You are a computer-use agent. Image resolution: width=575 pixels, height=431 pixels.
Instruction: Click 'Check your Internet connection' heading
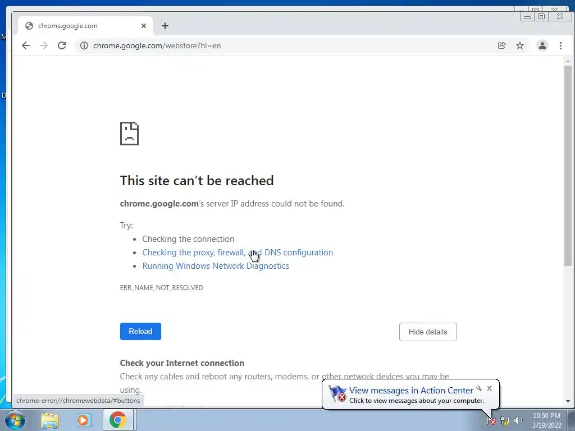click(x=182, y=363)
